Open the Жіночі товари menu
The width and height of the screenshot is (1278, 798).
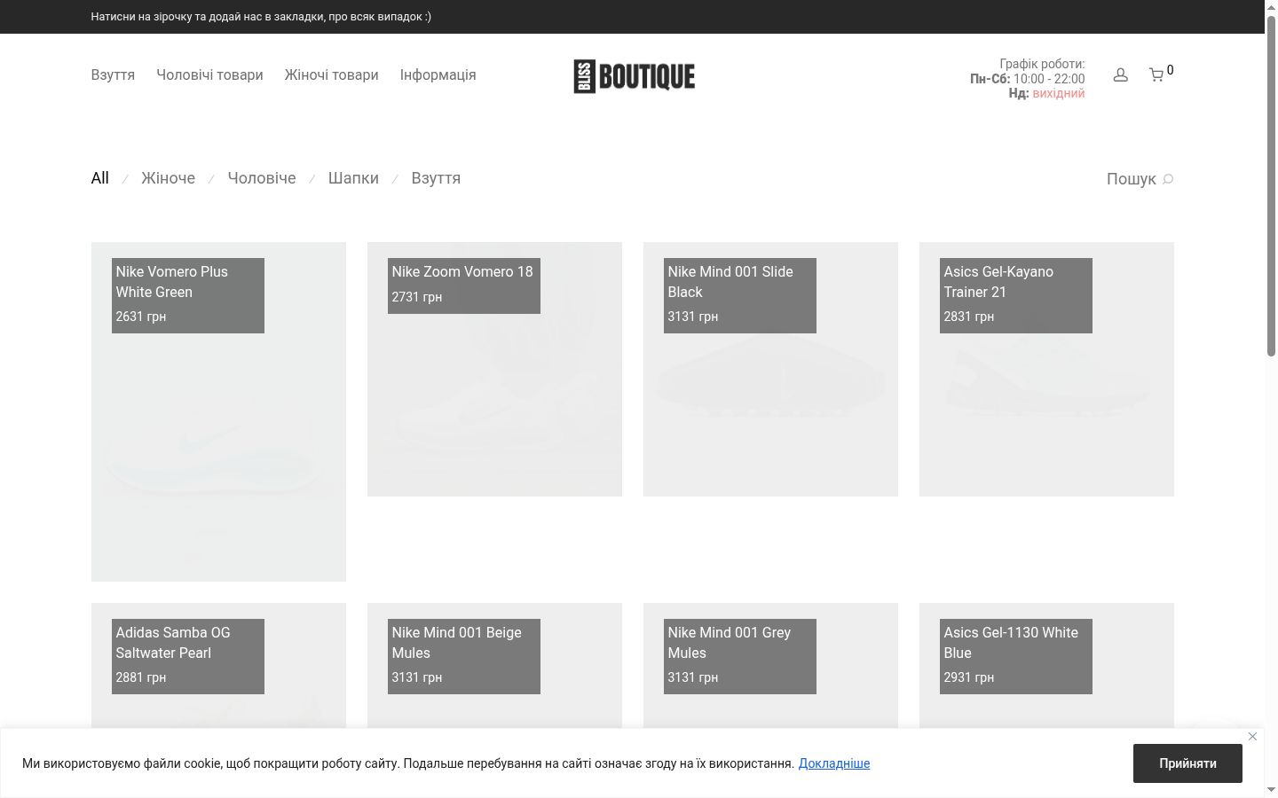[331, 75]
